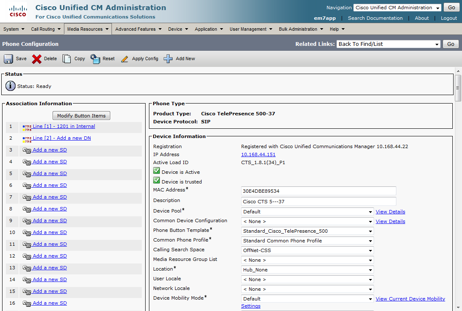Open the Phone Button Template dropdown
This screenshot has height=311, width=462.
[307, 231]
